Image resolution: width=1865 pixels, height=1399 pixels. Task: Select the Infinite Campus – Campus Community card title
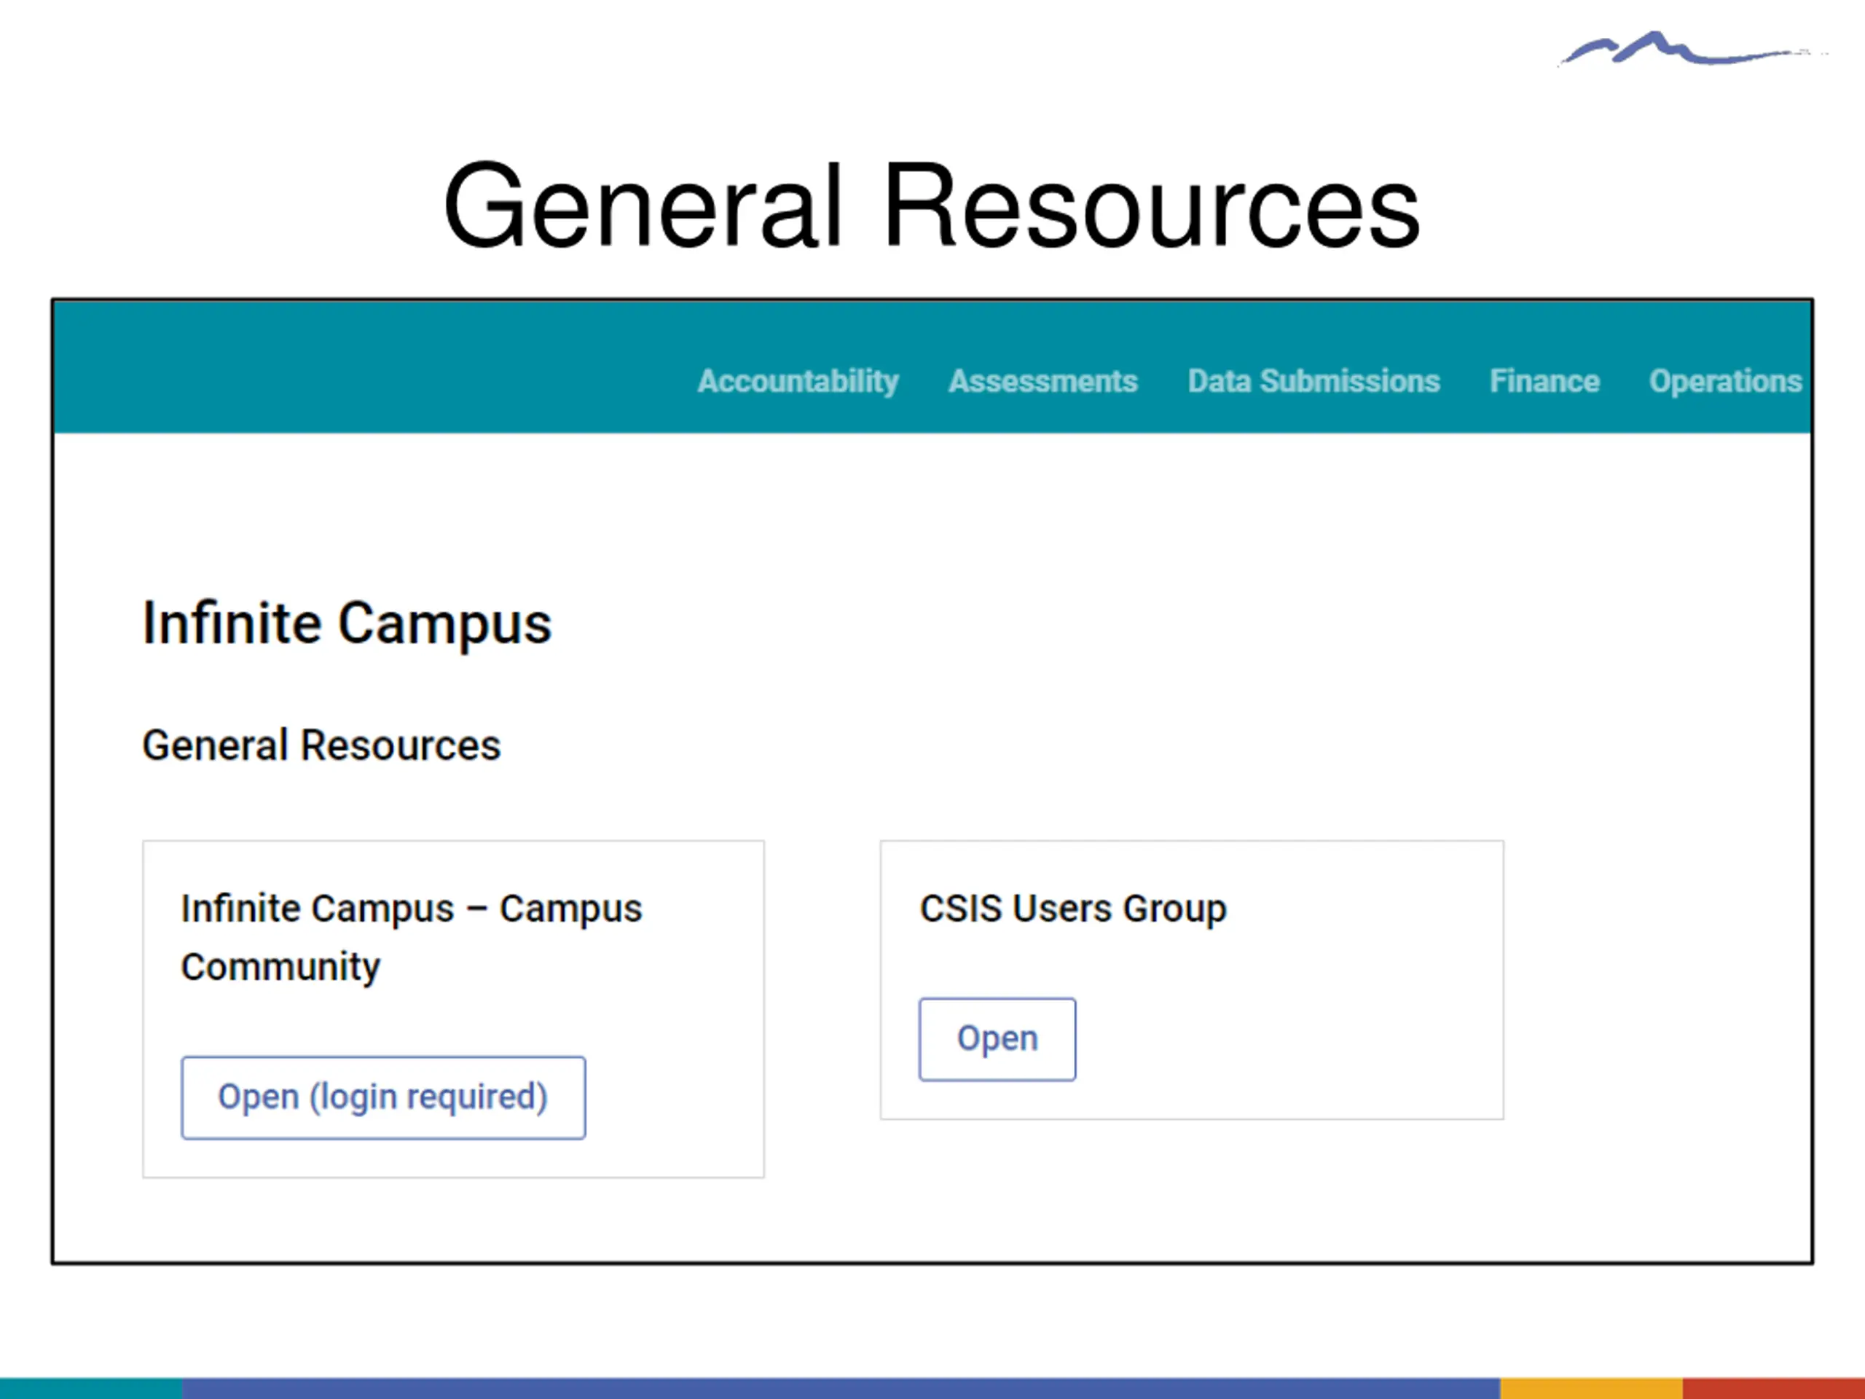click(412, 937)
